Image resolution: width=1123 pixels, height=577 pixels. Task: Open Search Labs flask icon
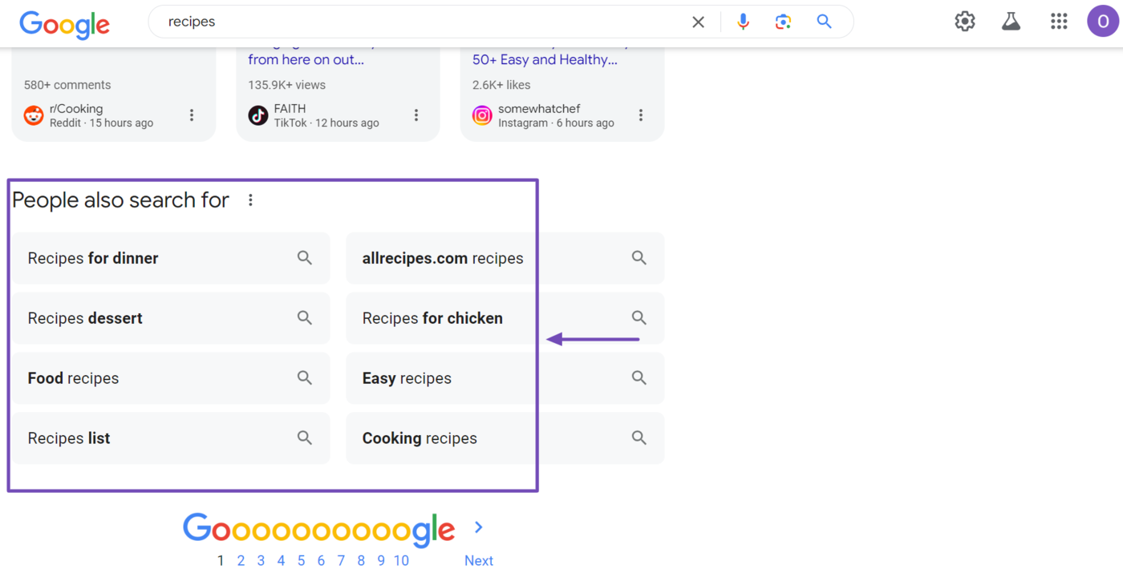tap(1011, 22)
